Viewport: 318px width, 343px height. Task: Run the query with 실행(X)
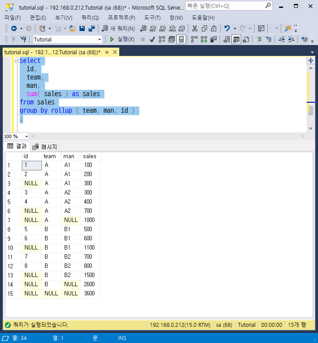pyautogui.click(x=122, y=39)
